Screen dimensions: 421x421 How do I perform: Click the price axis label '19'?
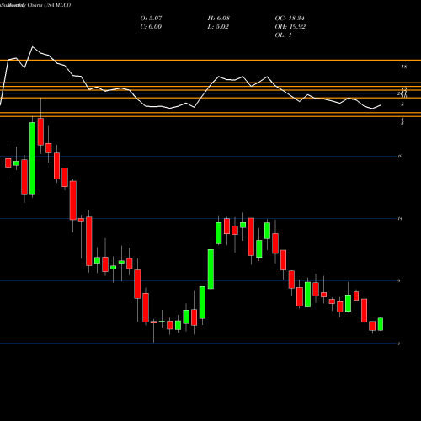click(400, 156)
